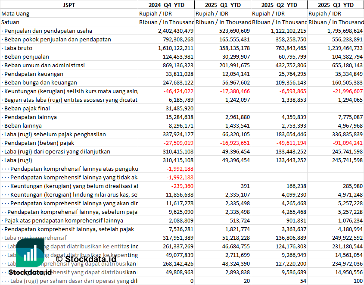This screenshot has width=364, height=285.
Task: Select per-share value 100 in Q3 column
Action: tap(358, 281)
